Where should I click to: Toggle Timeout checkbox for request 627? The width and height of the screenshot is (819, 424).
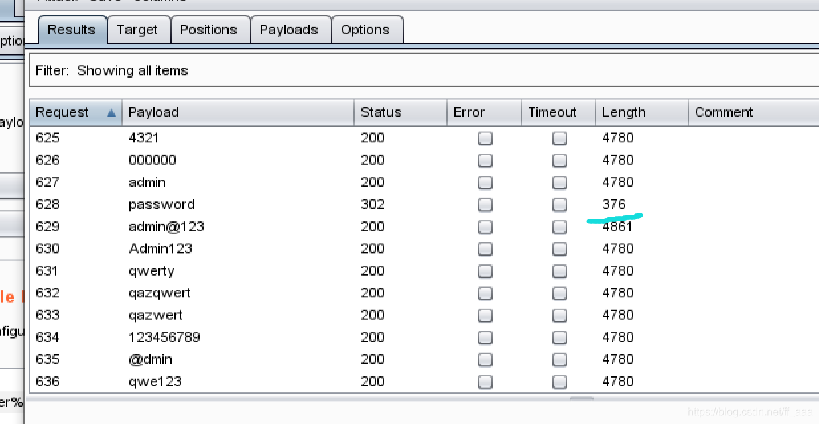560,182
